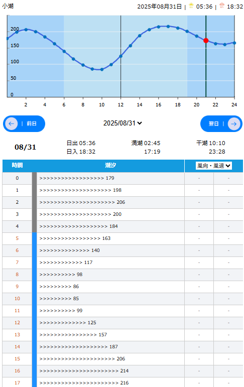Click the blue daytime bar beside hour 12
244x387 pixels.
coord(34,323)
